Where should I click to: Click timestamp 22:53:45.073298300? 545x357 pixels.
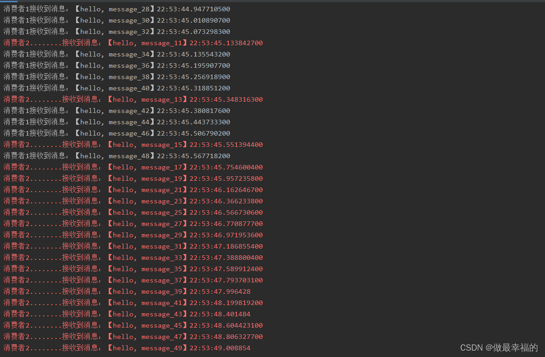click(x=193, y=32)
